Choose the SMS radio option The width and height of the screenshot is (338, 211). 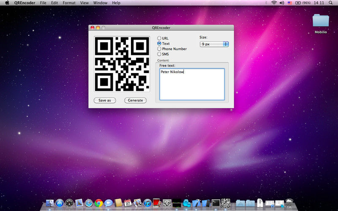pos(159,54)
